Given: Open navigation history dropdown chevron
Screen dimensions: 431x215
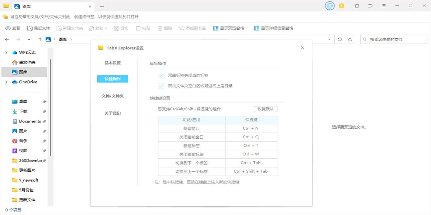Looking at the screenshot, I should point(29,39).
